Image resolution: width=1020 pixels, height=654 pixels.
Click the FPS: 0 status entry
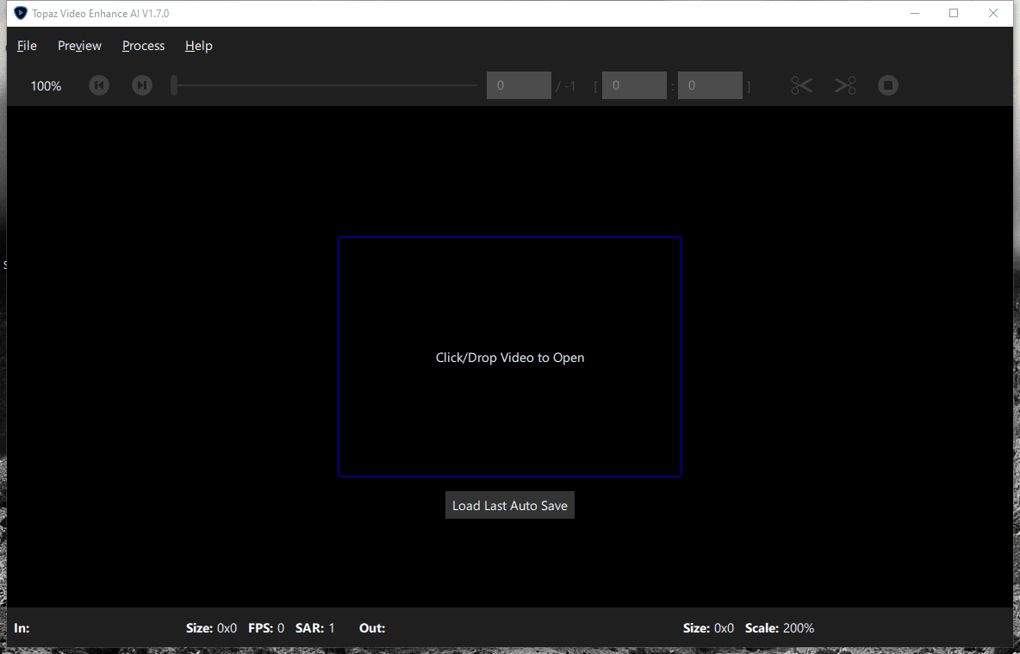click(266, 628)
